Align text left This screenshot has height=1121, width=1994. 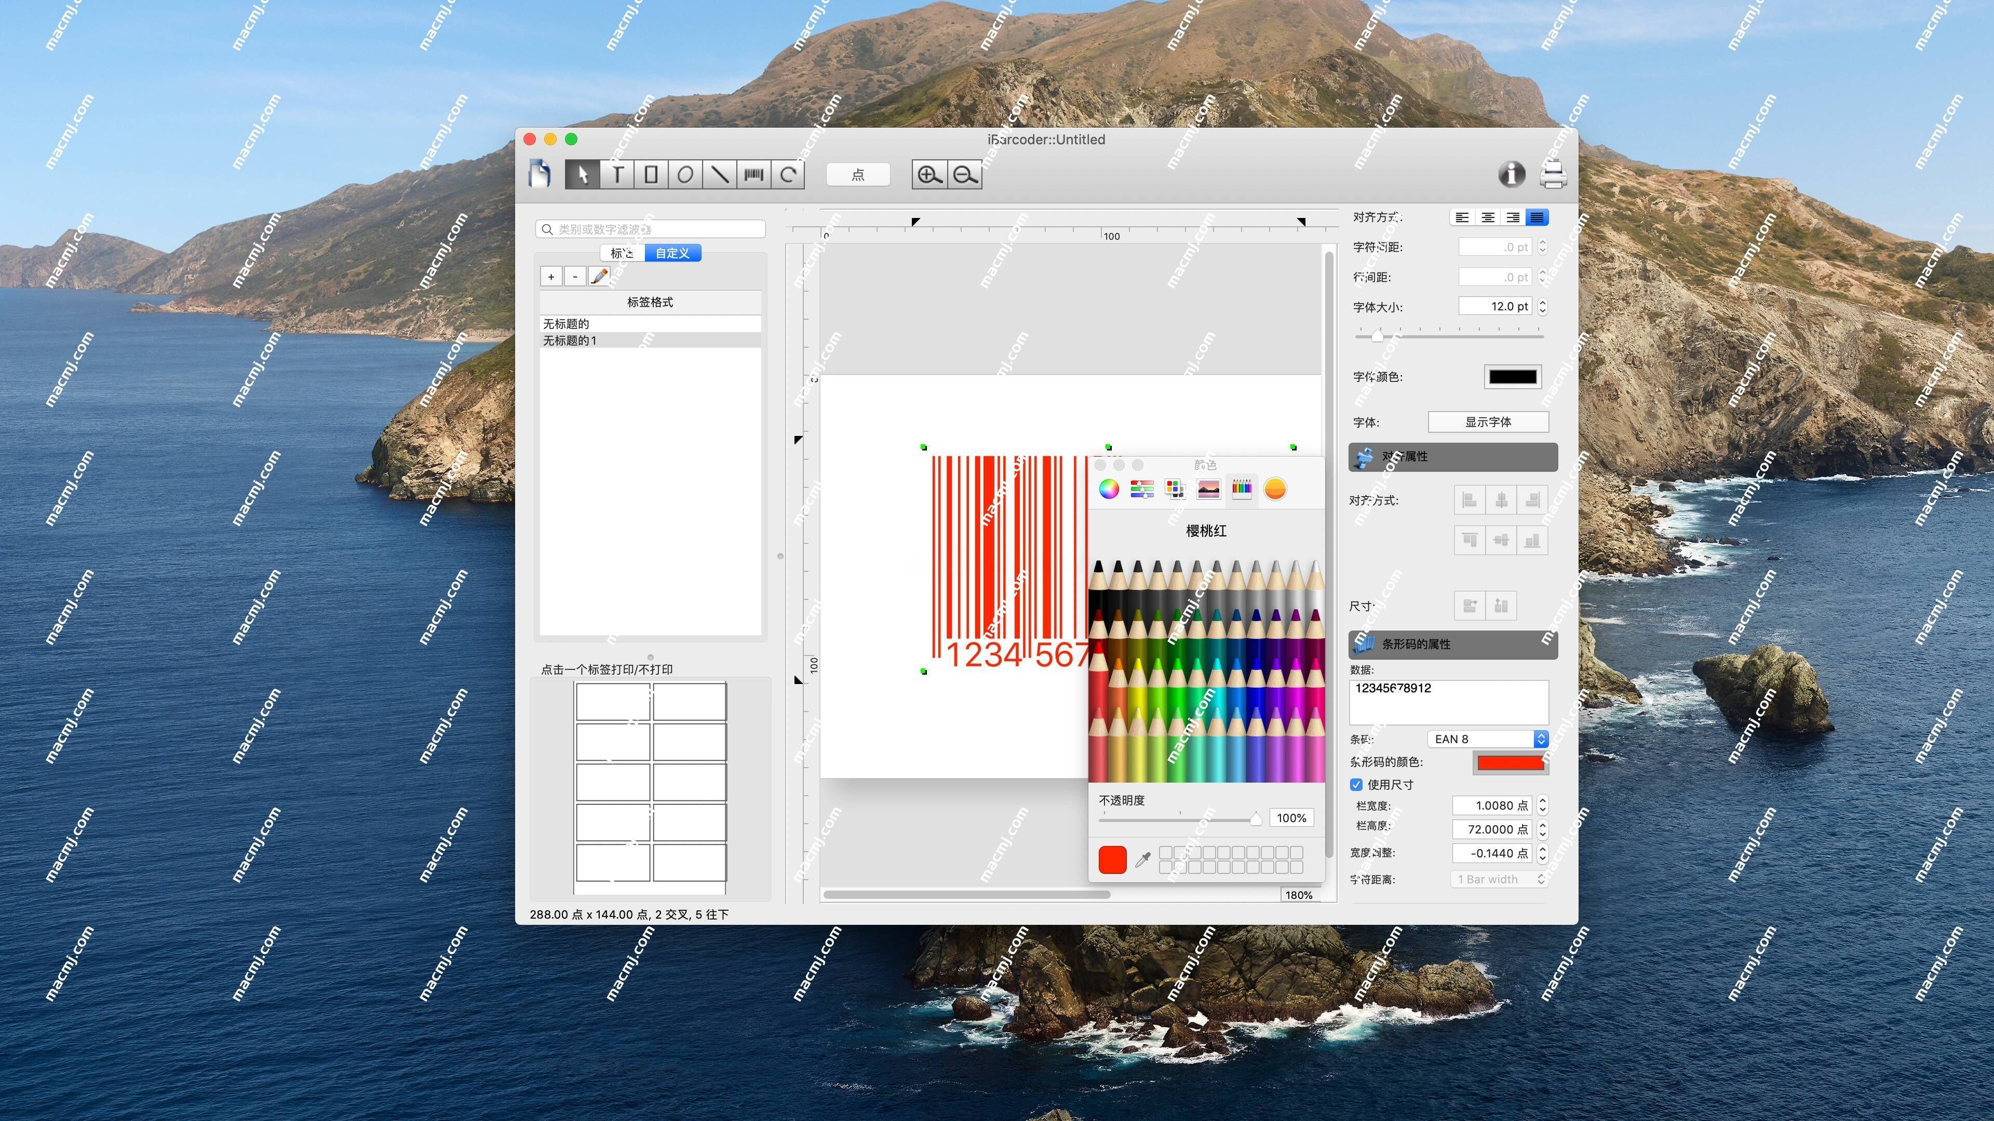1462,217
